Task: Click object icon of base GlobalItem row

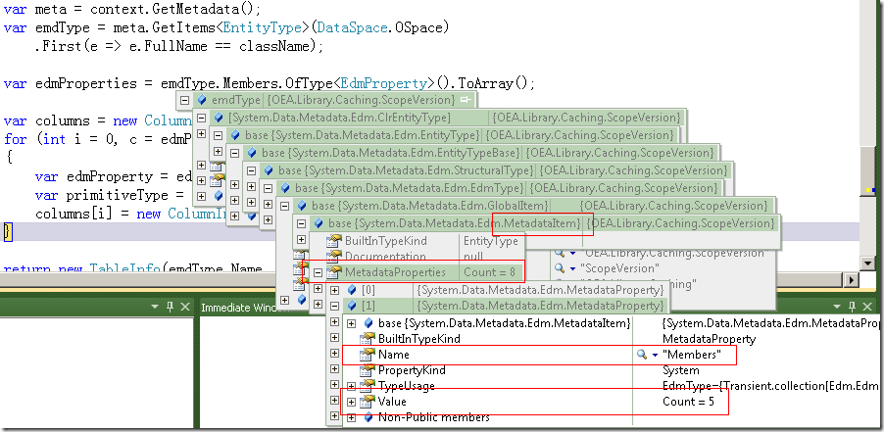Action: pos(302,206)
